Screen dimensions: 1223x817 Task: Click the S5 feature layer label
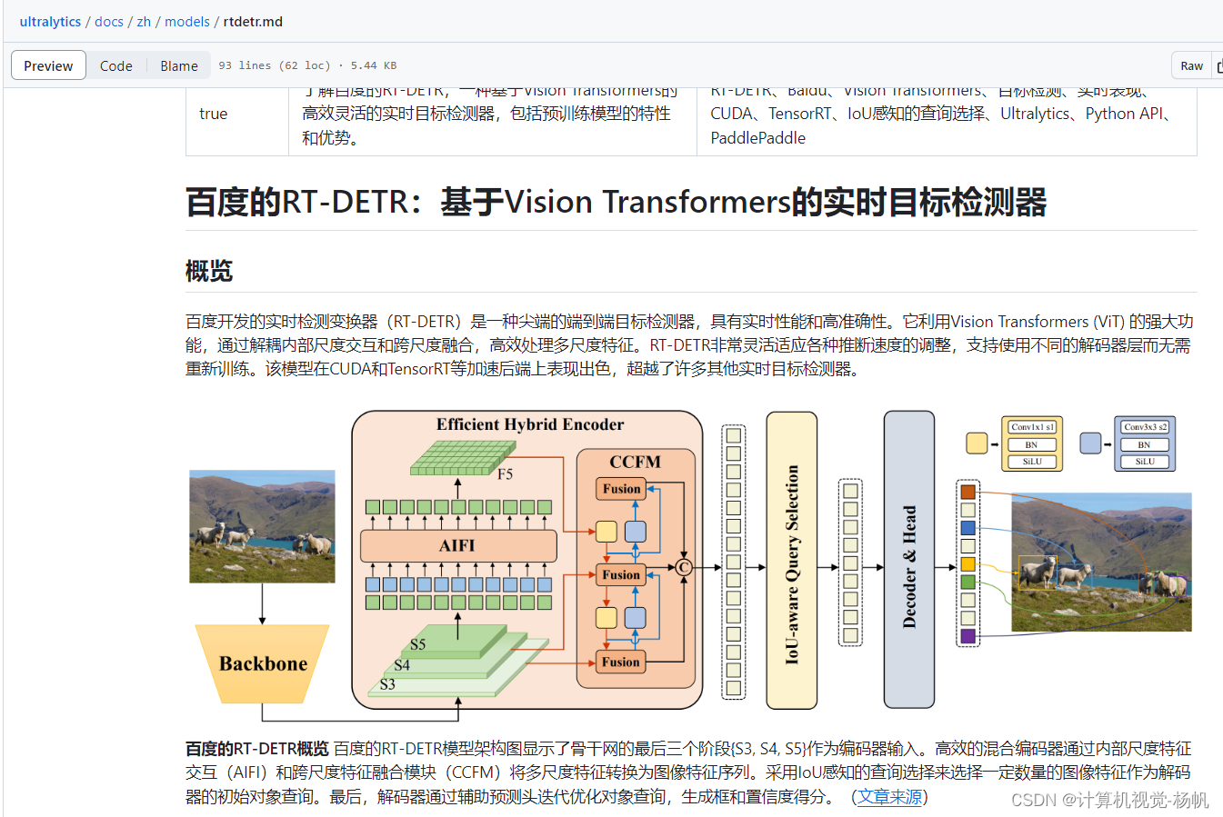click(418, 644)
